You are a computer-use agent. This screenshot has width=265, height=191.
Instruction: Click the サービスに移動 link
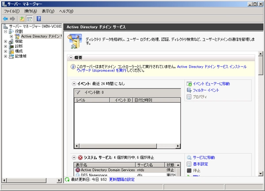(204, 157)
